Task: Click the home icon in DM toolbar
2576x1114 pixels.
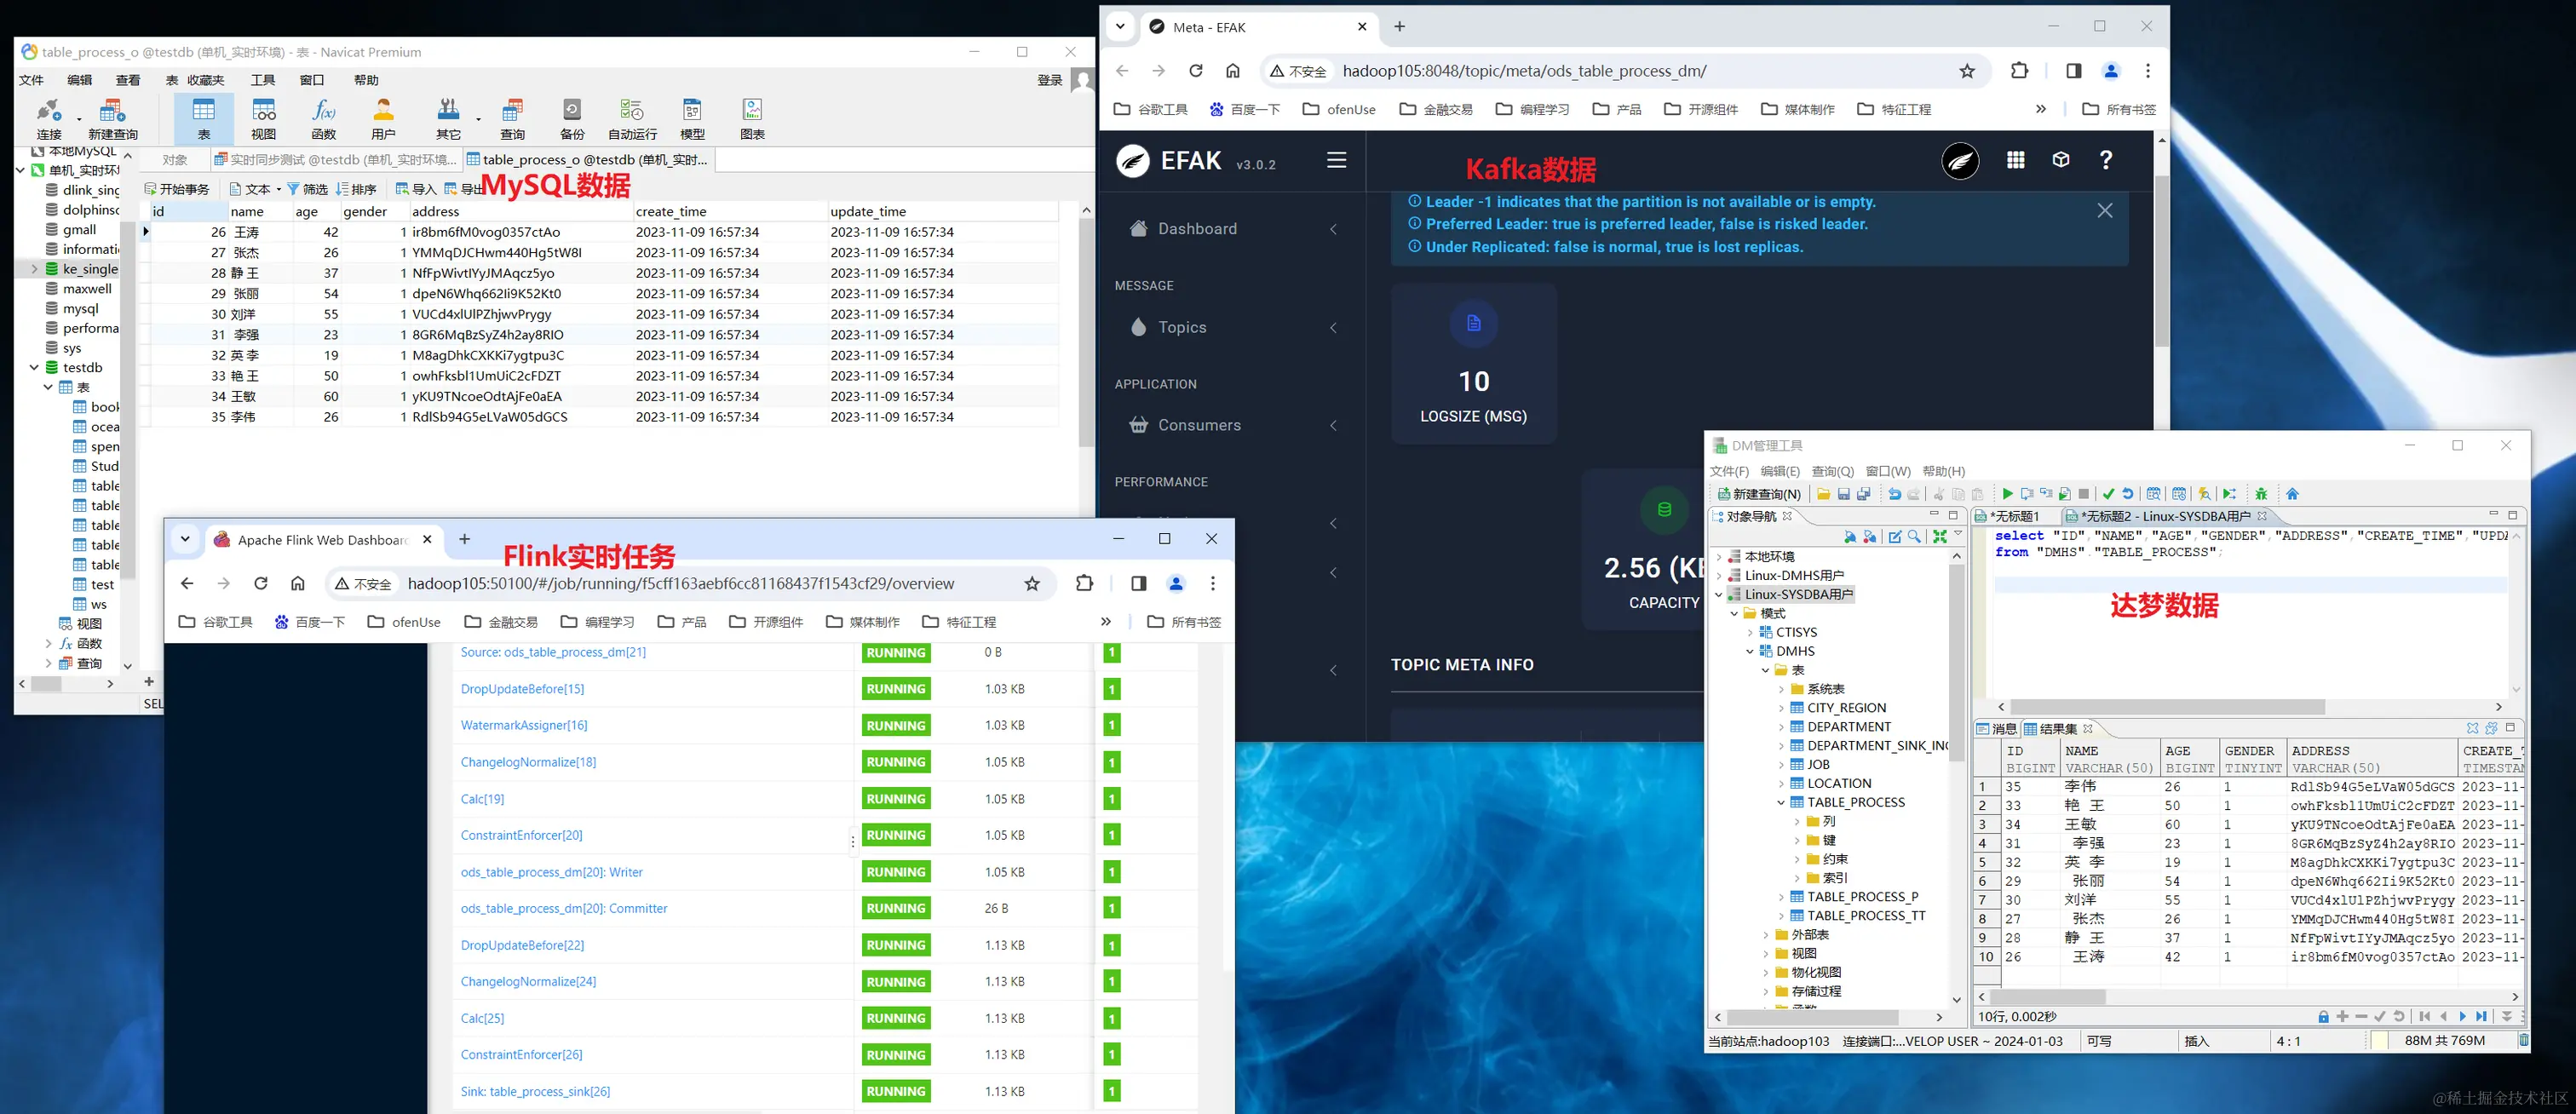Action: (x=2293, y=494)
